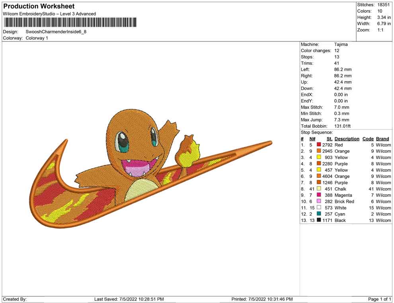Click stitch count '1246' in stop 7
Screen dimensions: 394x303
pos(327,183)
